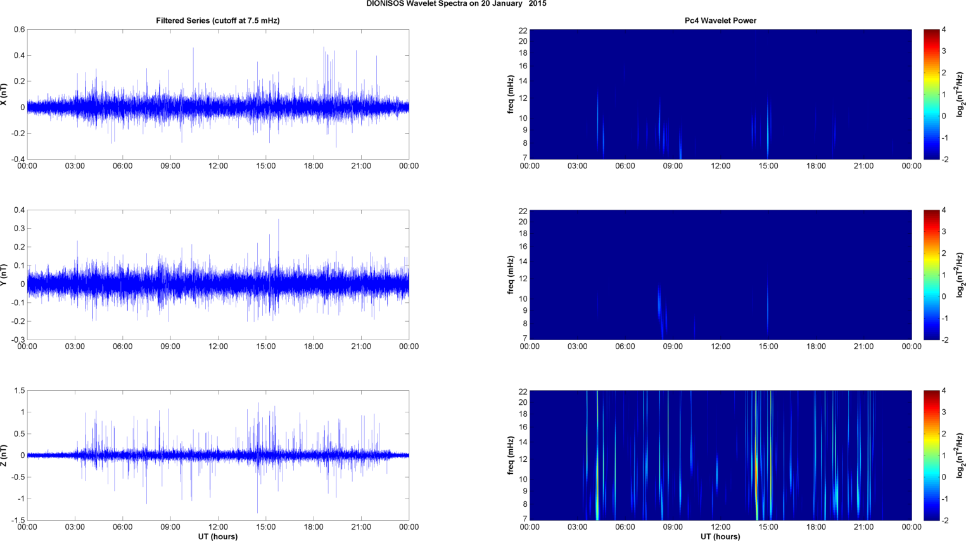Click the '3' tick on the middle colorbar

[944, 232]
